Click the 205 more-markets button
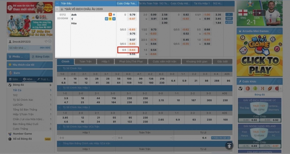Image resolution: width=290 pixels, height=154 pixels. pos(229,22)
